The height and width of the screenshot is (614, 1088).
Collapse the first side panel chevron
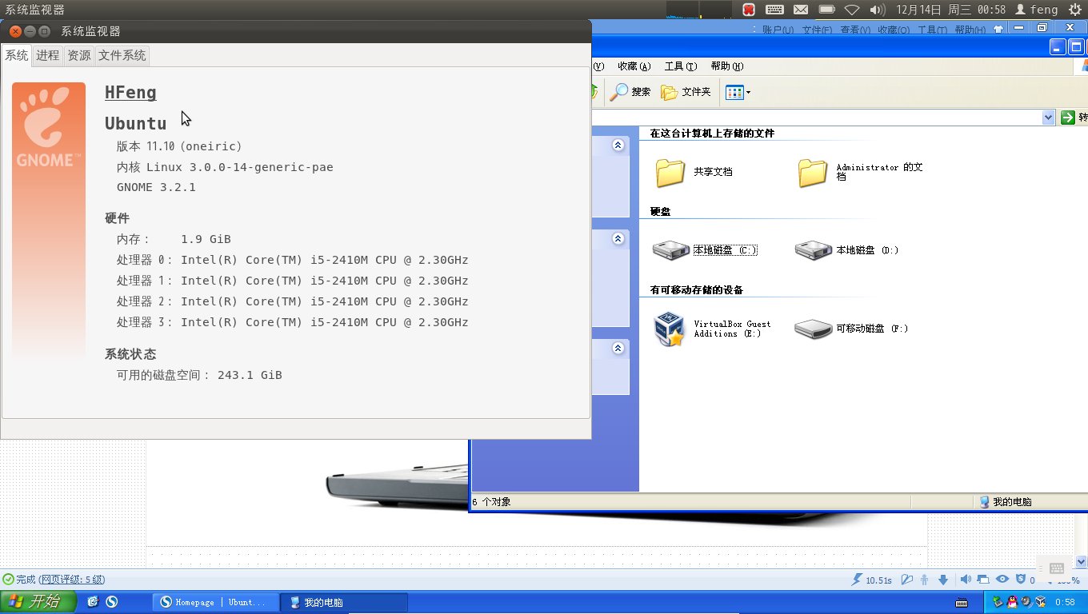pyautogui.click(x=618, y=146)
